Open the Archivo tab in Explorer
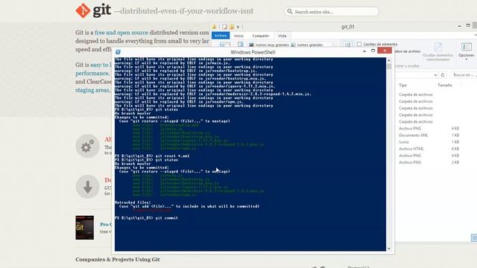Viewport: 477px width, 268px height. pos(221,36)
